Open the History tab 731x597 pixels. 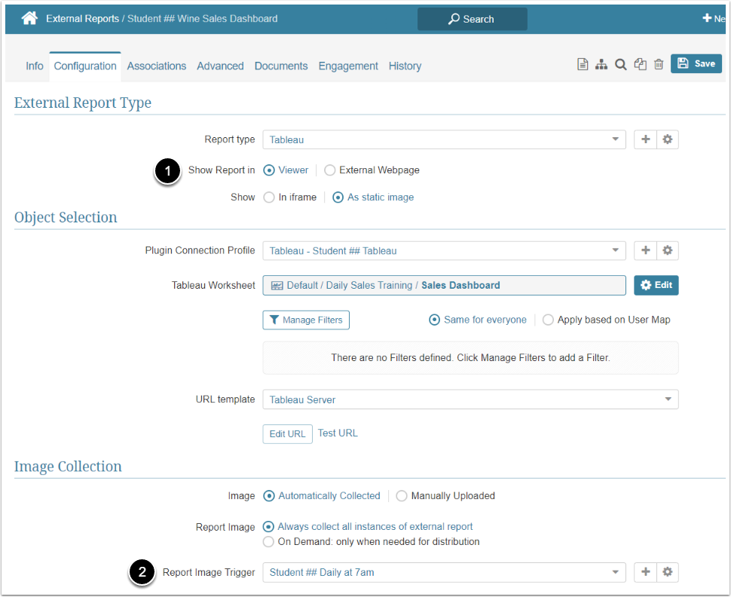[405, 66]
